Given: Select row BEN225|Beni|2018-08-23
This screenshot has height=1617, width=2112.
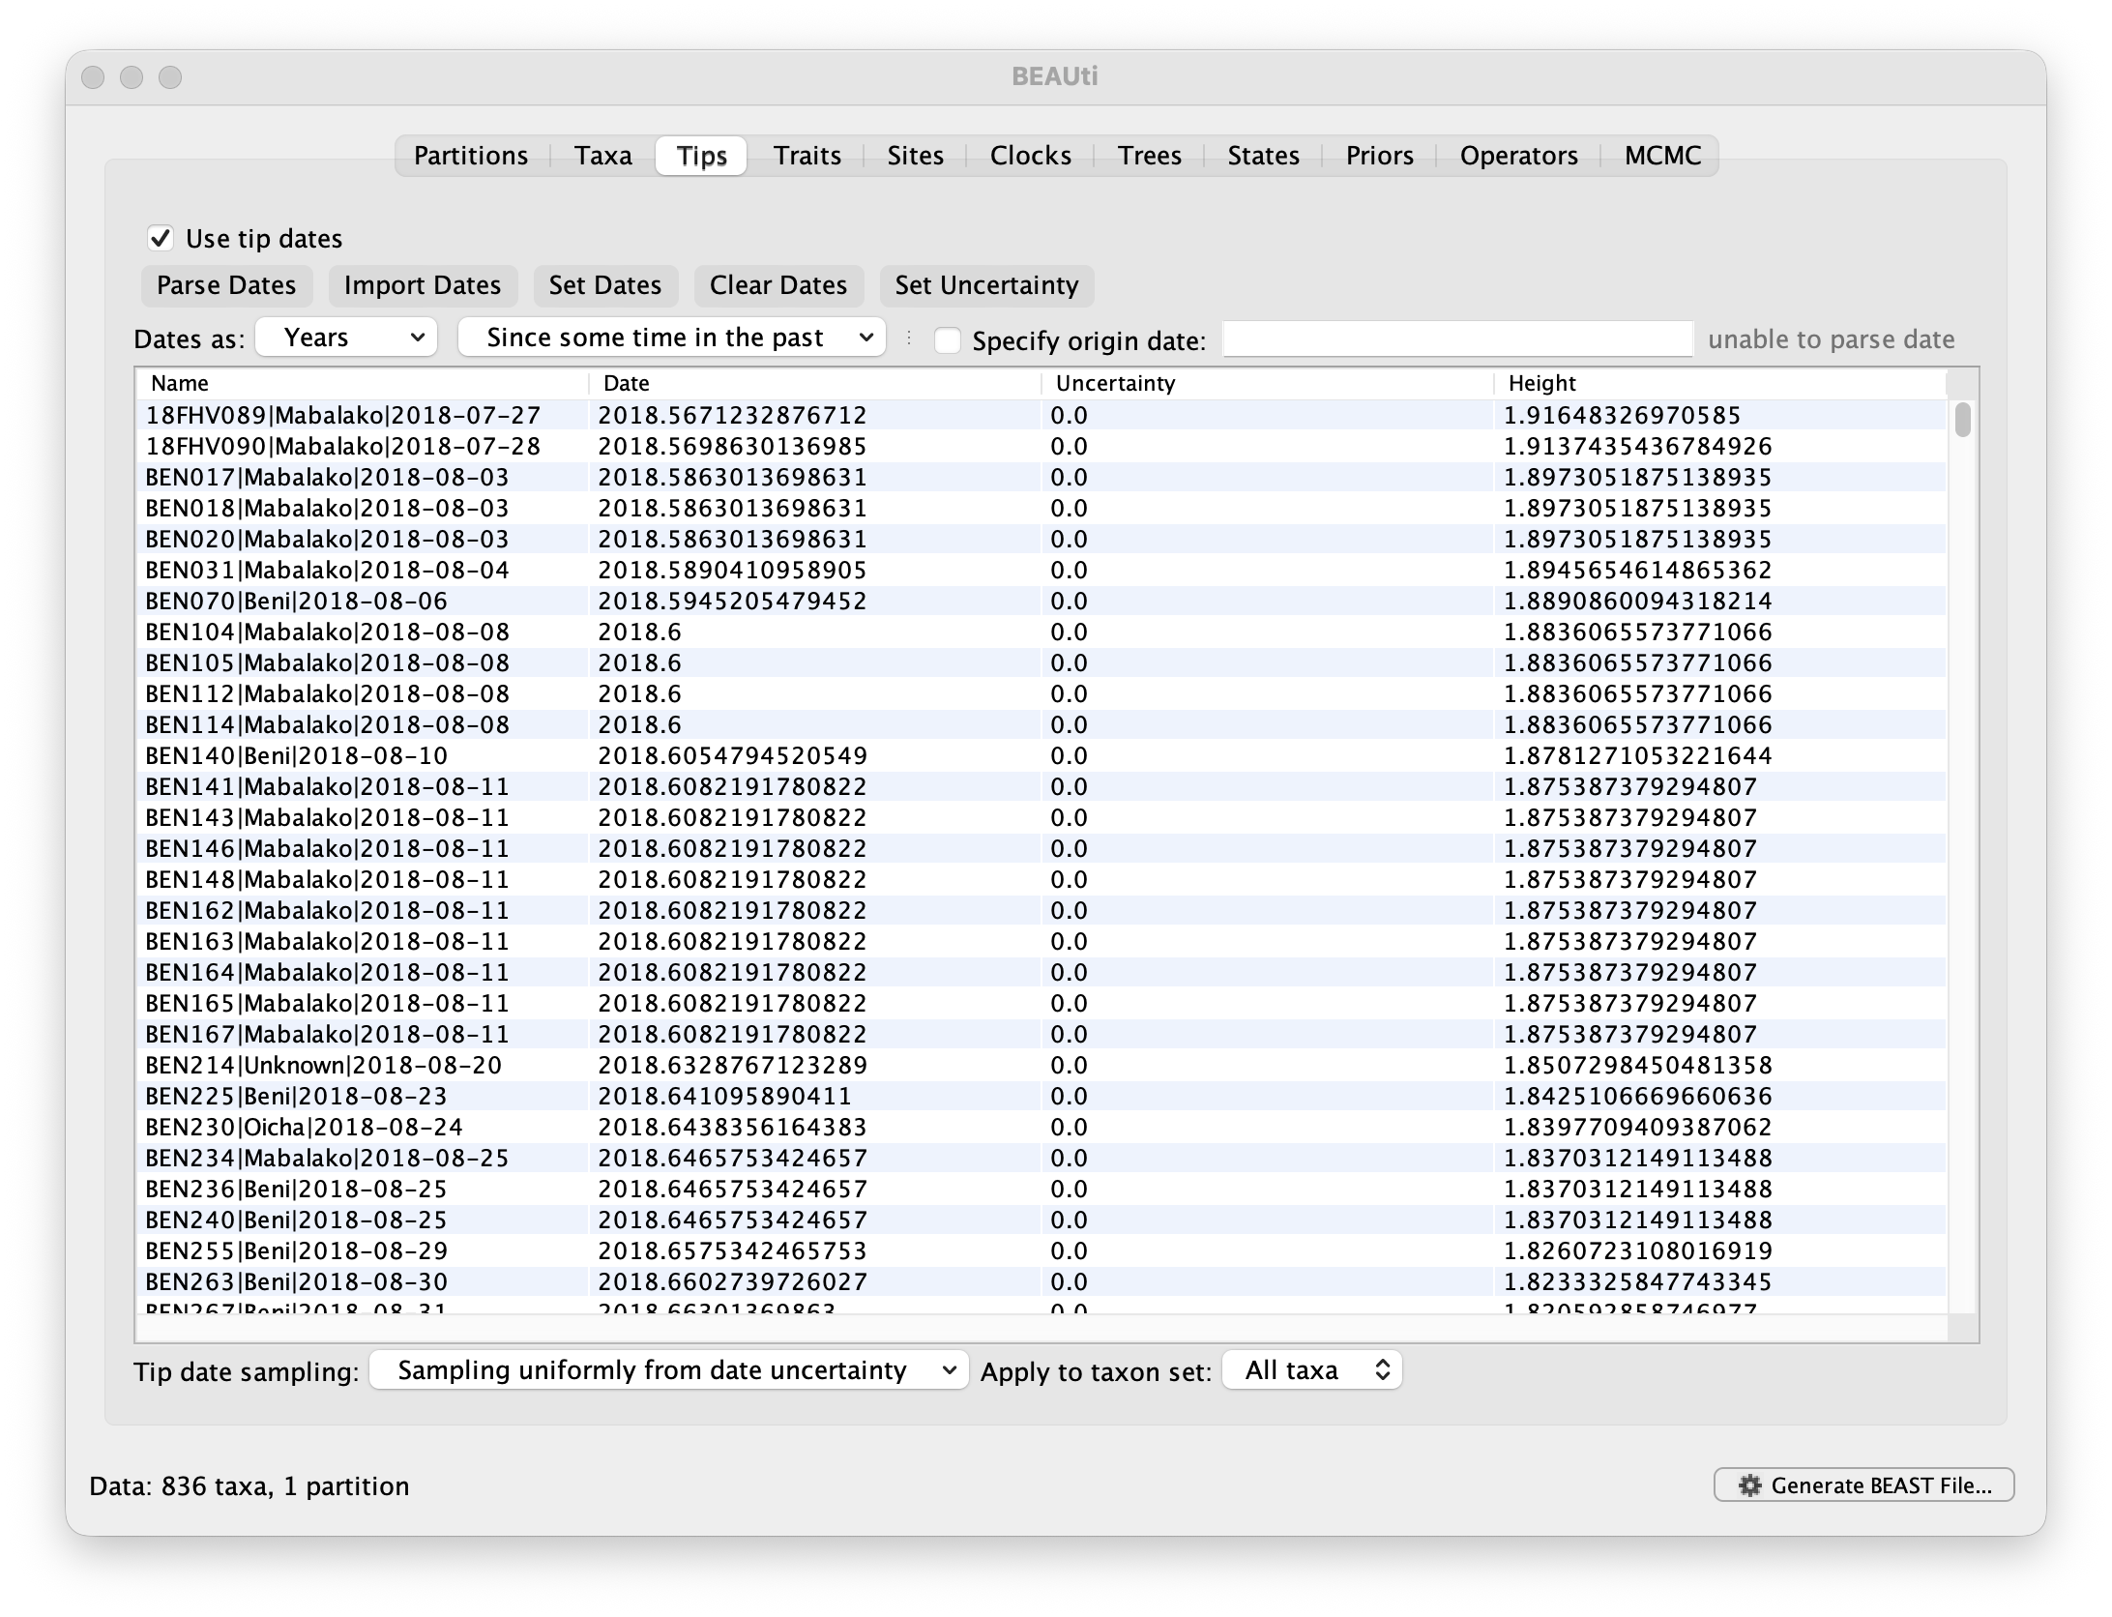Looking at the screenshot, I should point(1041,1096).
